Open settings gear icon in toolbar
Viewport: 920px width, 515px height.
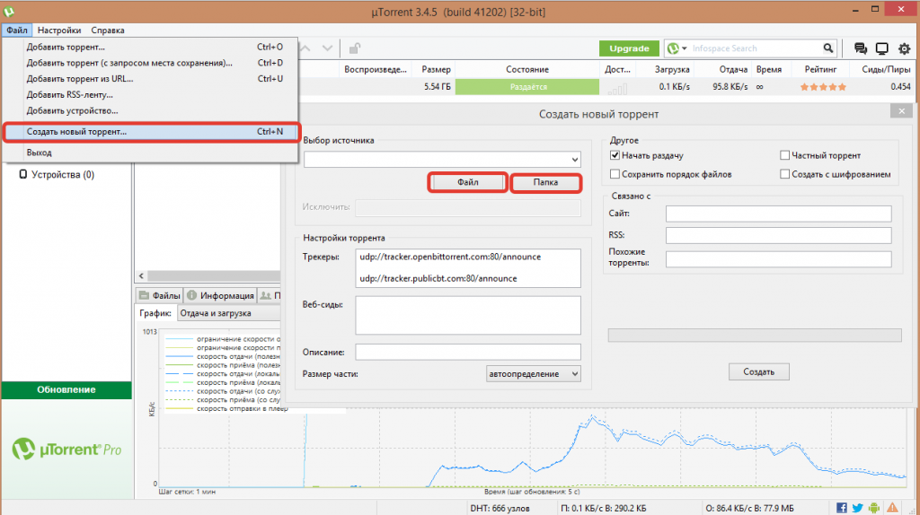click(x=904, y=48)
